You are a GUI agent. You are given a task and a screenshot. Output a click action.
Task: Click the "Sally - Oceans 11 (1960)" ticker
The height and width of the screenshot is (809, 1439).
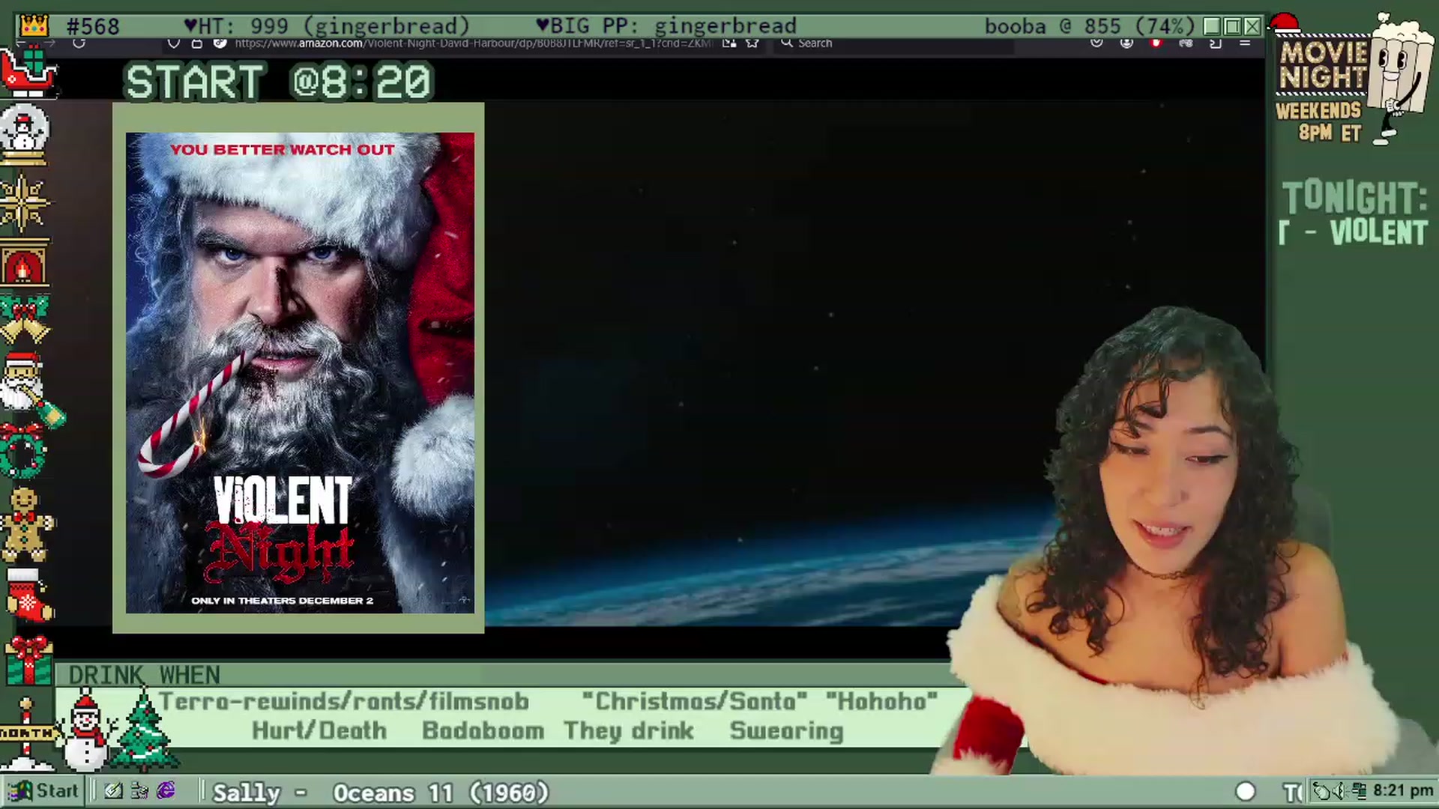coord(381,793)
